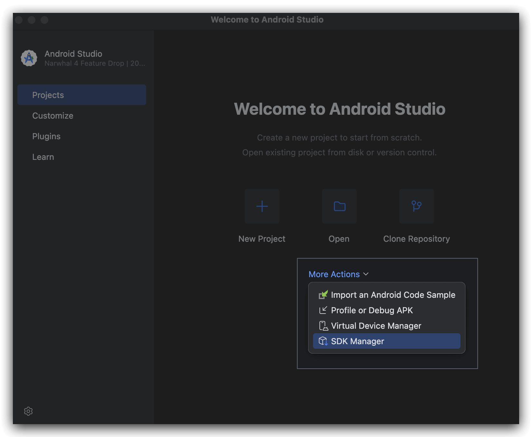Click the Import Android Code Sample icon
The image size is (532, 437).
tap(323, 295)
